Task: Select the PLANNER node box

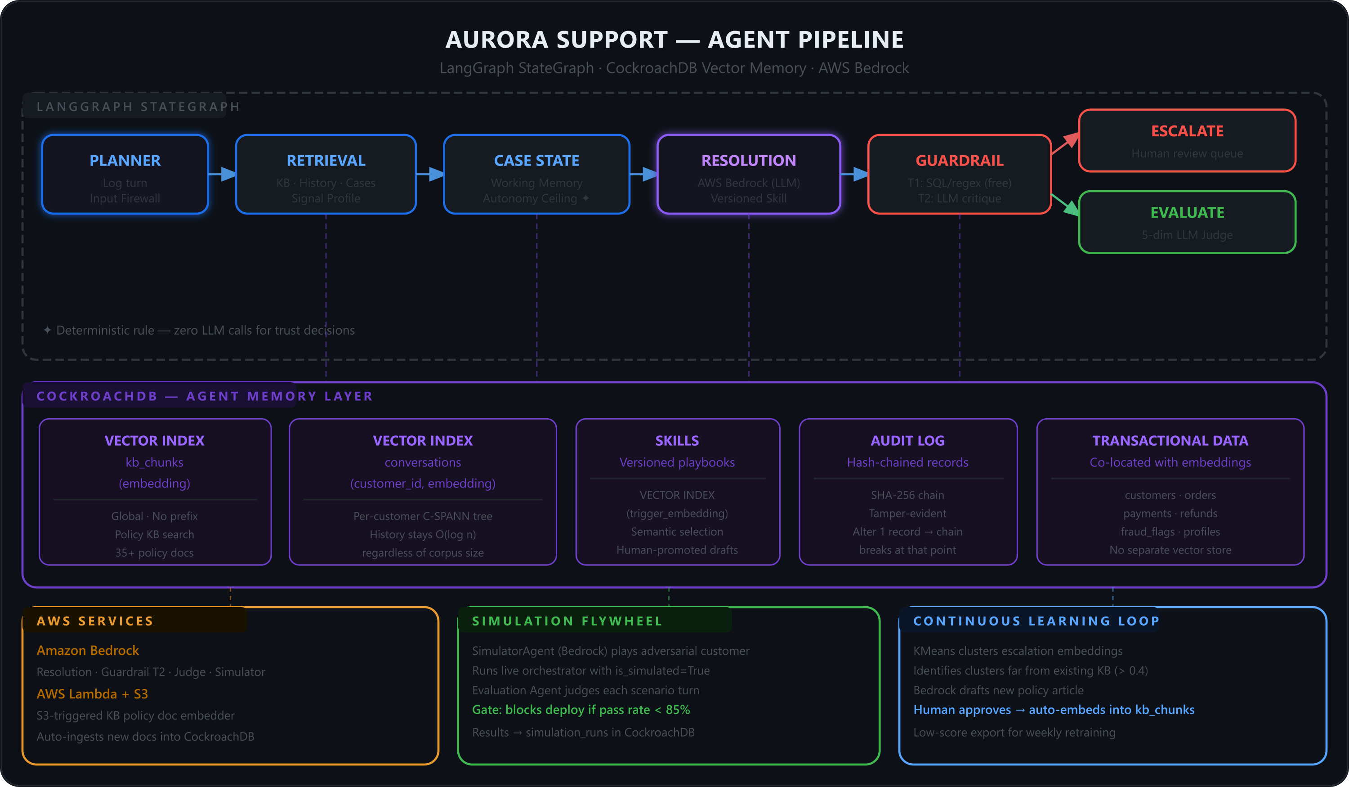Action: [125, 174]
